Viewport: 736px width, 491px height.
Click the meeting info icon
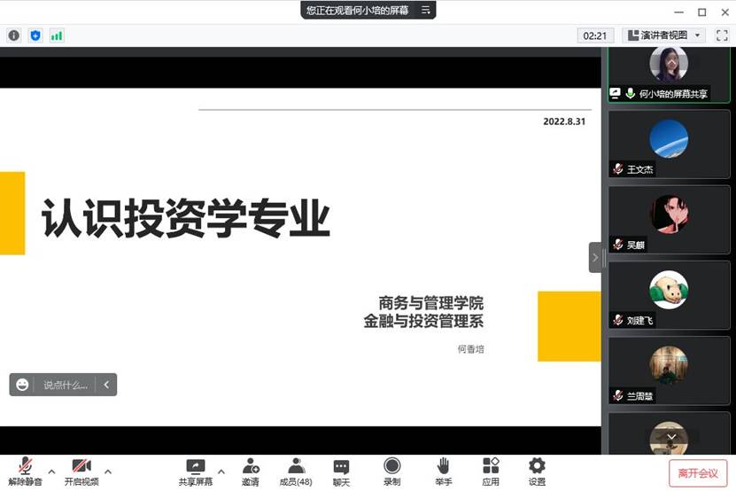tap(13, 35)
